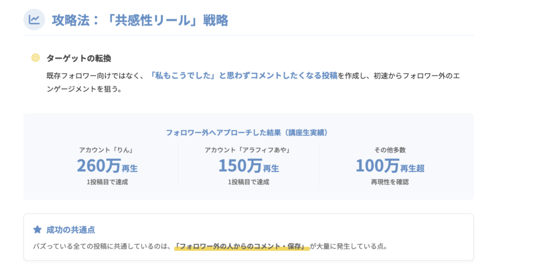Click the text starting 既存フォロワー向けではなく

tap(94, 75)
